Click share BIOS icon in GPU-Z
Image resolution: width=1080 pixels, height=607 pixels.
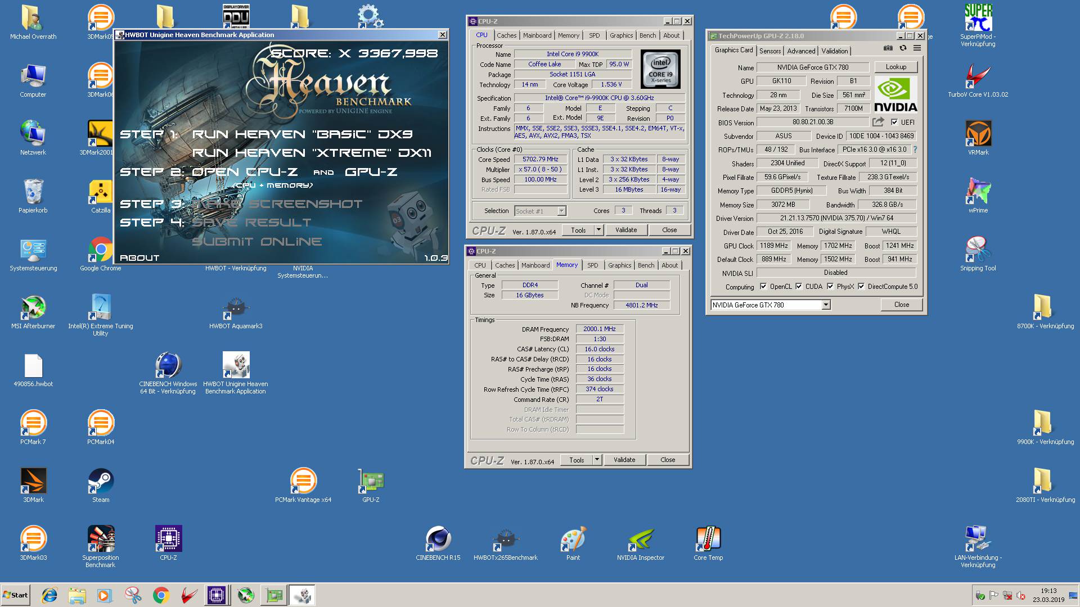878,121
